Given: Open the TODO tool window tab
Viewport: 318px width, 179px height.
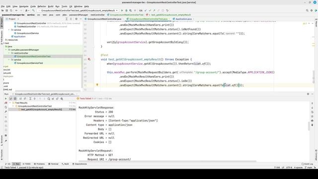Looking at the screenshot, I should (x=26, y=164).
